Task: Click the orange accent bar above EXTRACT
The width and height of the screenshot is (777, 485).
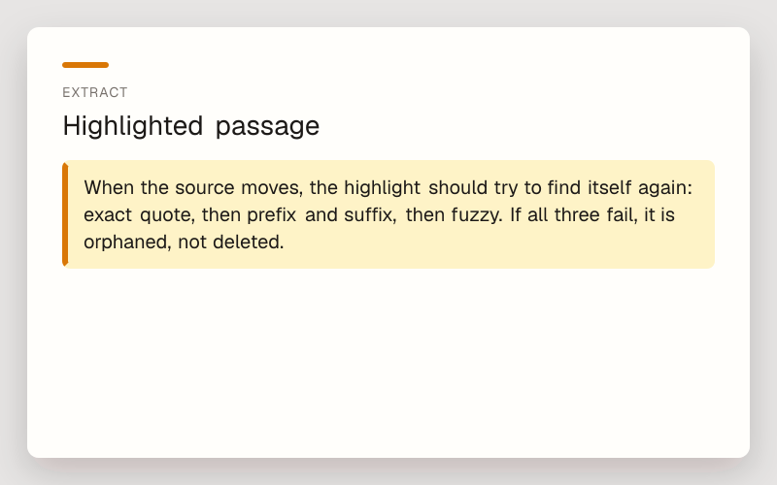Action: (x=85, y=65)
